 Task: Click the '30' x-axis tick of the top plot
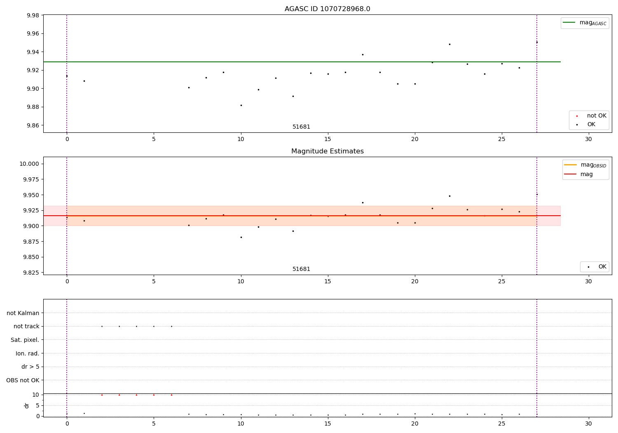pyautogui.click(x=588, y=139)
